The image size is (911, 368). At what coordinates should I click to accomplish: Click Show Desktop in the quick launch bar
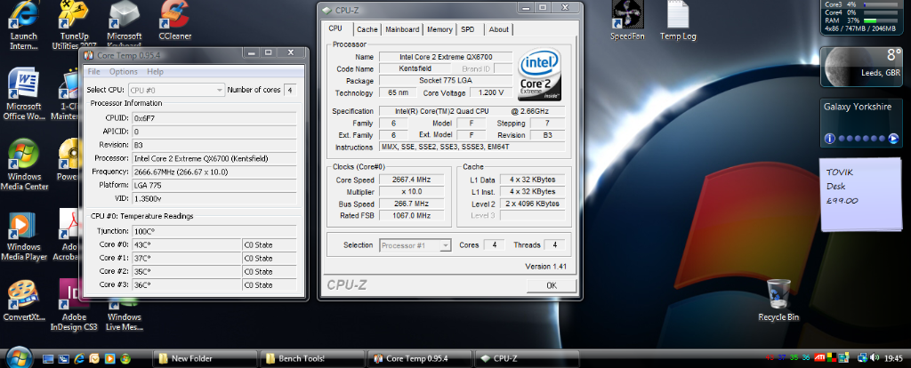[49, 359]
